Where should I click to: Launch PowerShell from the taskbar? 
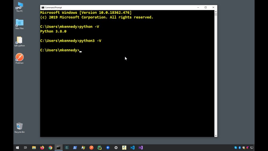[75, 148]
